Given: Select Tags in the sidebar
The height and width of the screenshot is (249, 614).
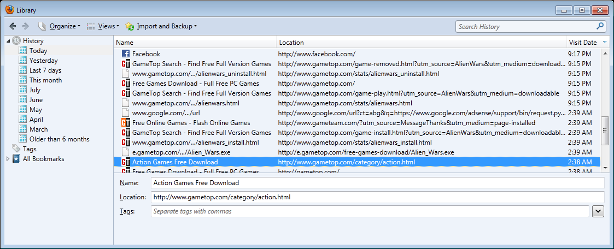Looking at the screenshot, I should [30, 149].
